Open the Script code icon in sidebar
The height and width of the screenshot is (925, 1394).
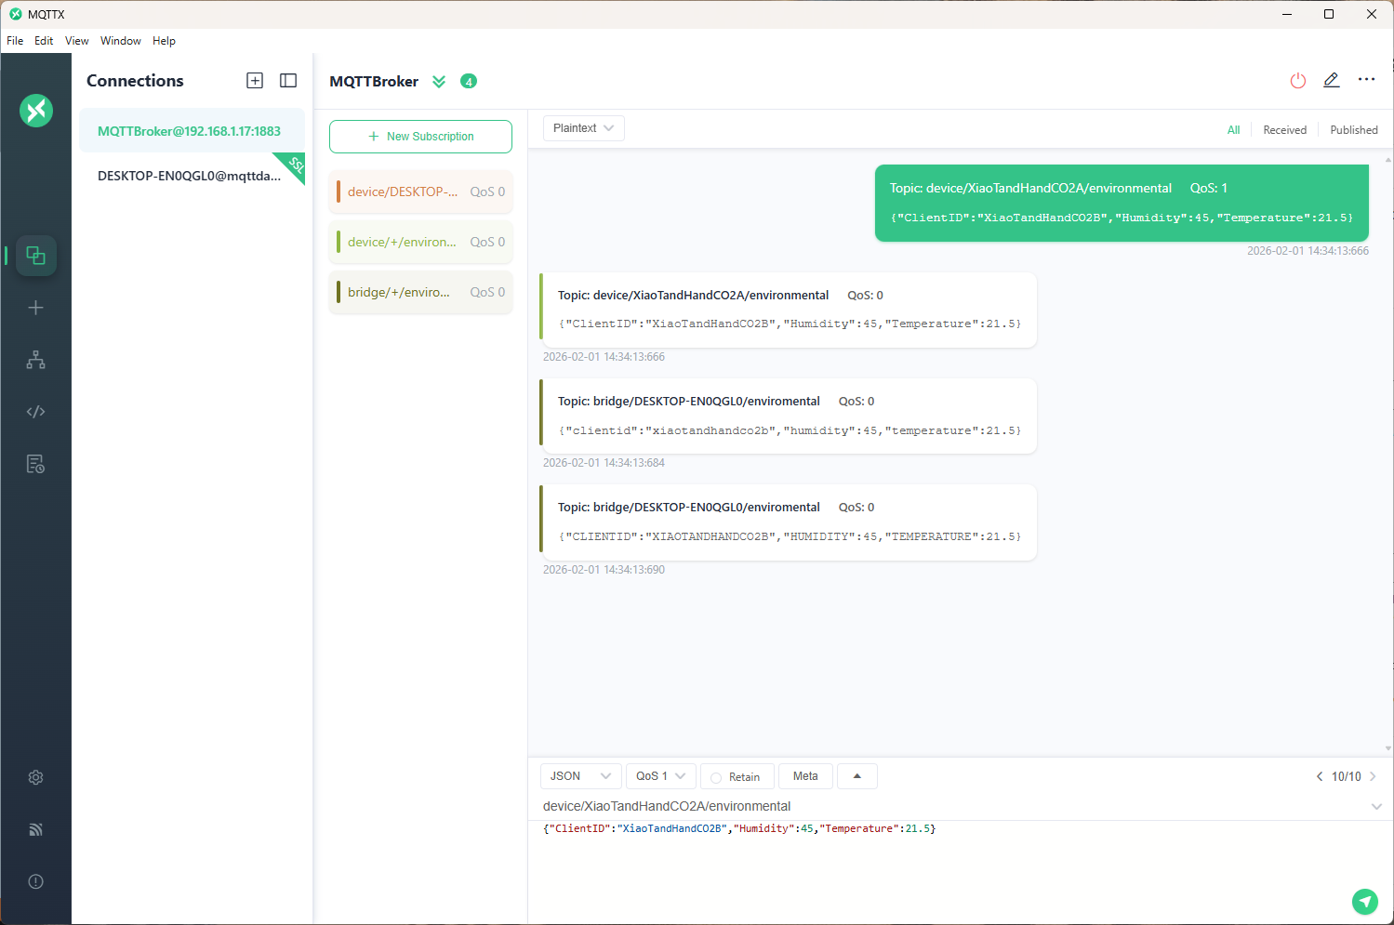35,412
